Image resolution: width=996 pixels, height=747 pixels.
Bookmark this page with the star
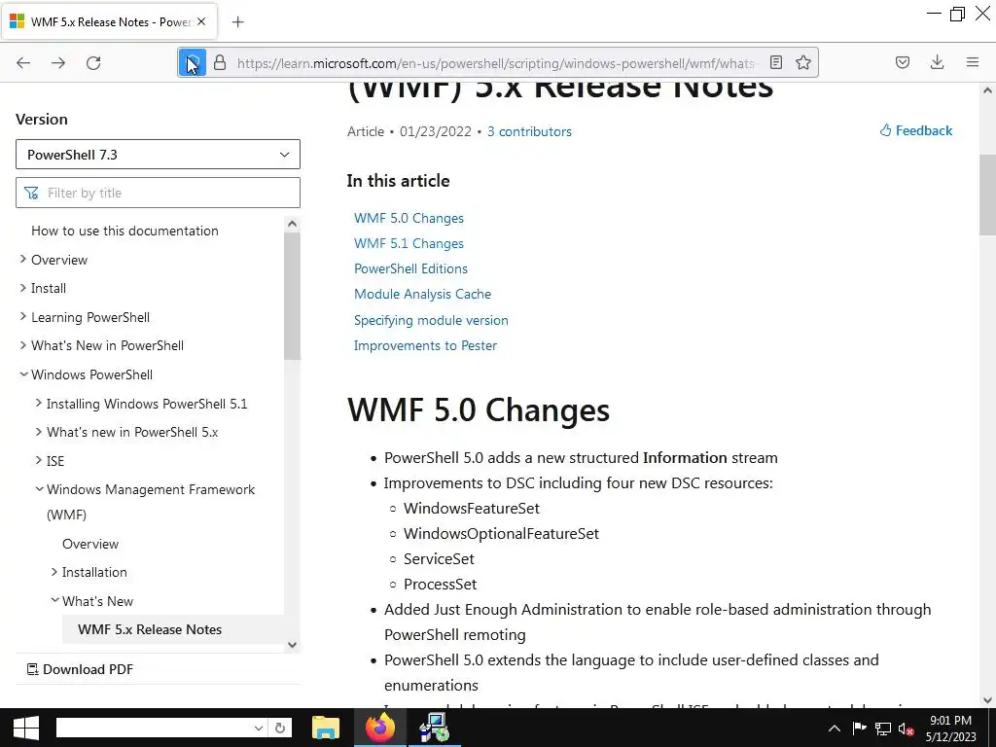coord(802,62)
